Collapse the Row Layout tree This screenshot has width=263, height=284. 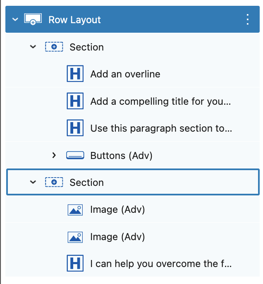(x=15, y=19)
